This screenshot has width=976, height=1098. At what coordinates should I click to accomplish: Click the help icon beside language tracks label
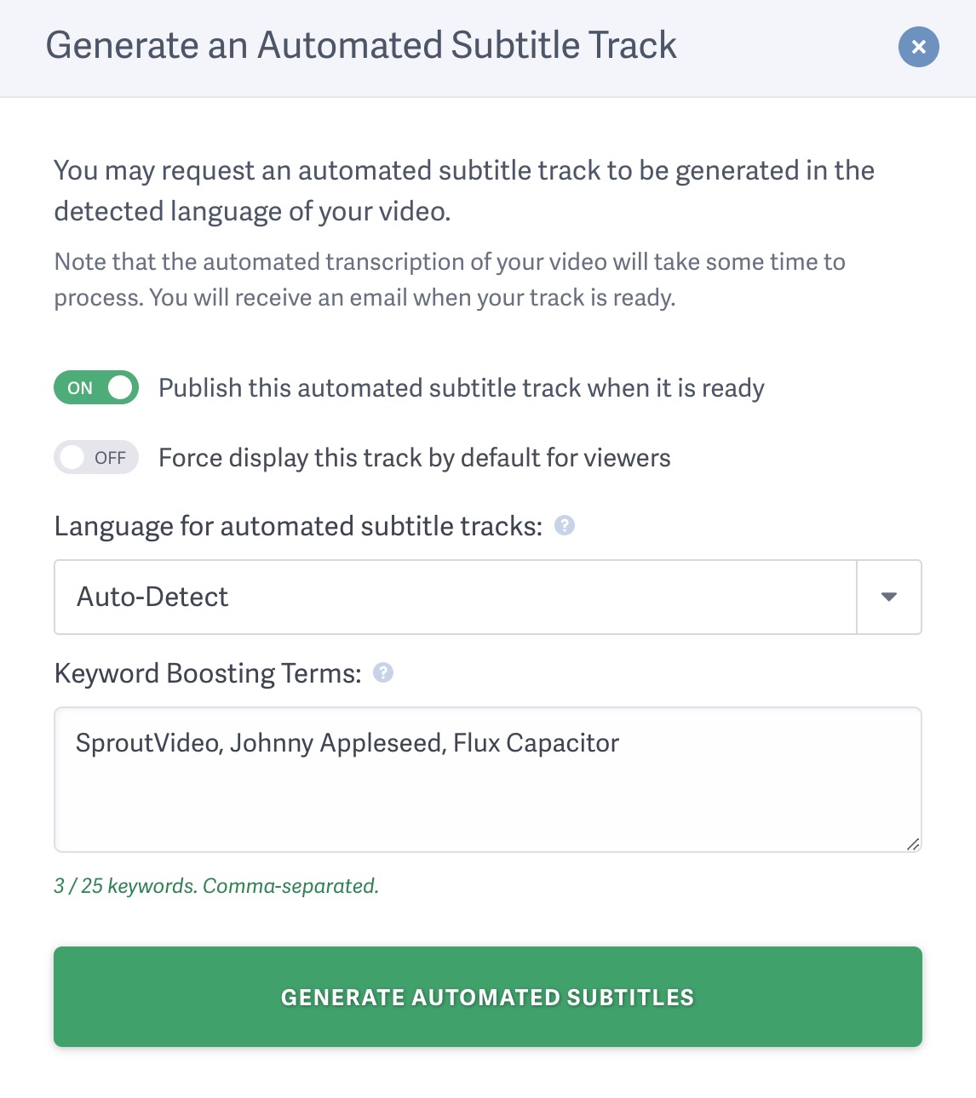point(565,525)
